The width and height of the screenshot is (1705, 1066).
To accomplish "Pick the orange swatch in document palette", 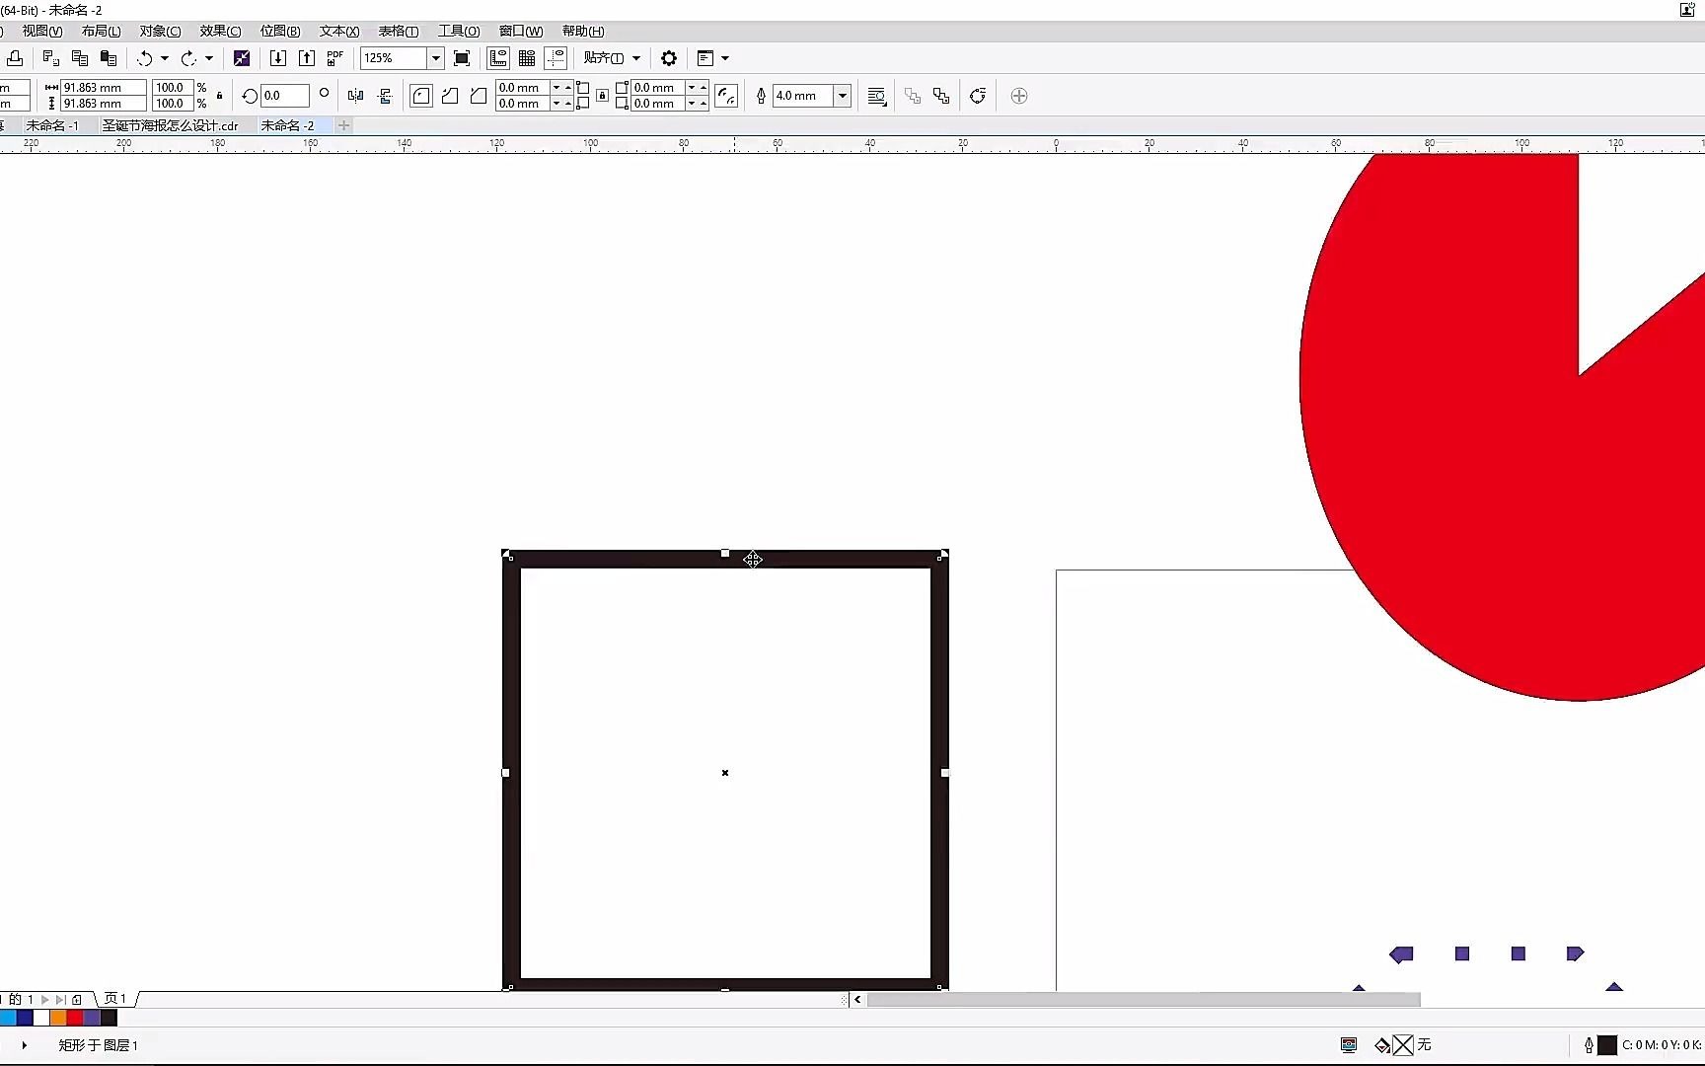I will click(58, 1017).
